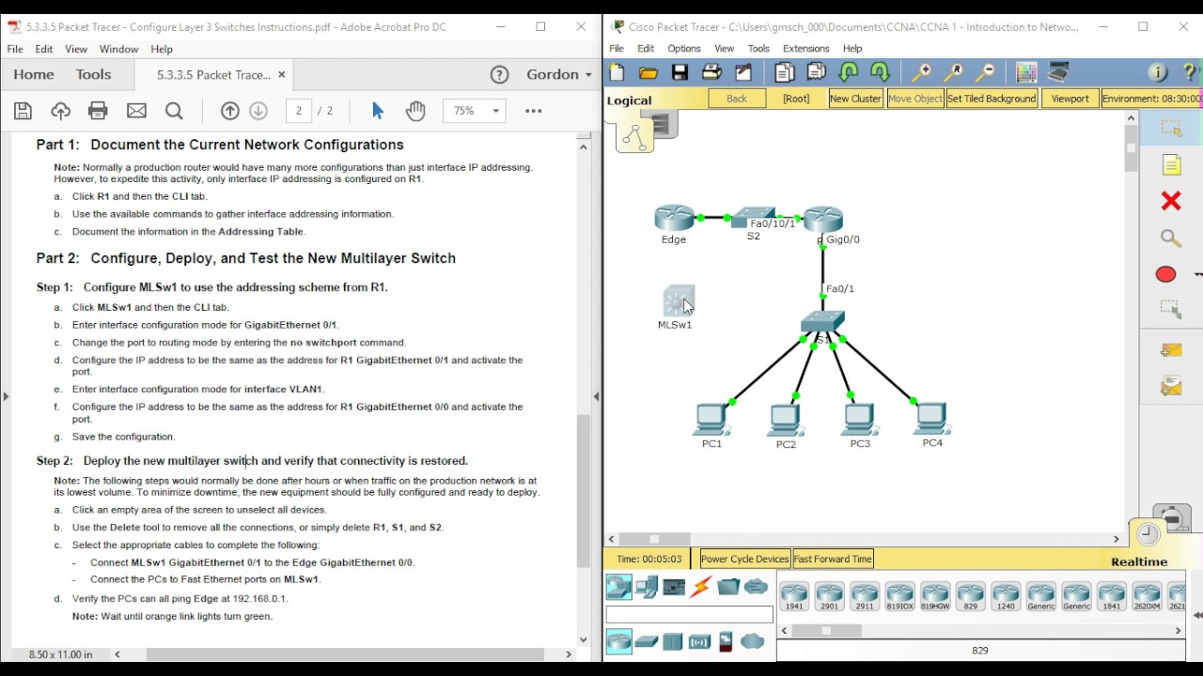The width and height of the screenshot is (1203, 676).
Task: Choose the 1841 router model
Action: [1112, 596]
